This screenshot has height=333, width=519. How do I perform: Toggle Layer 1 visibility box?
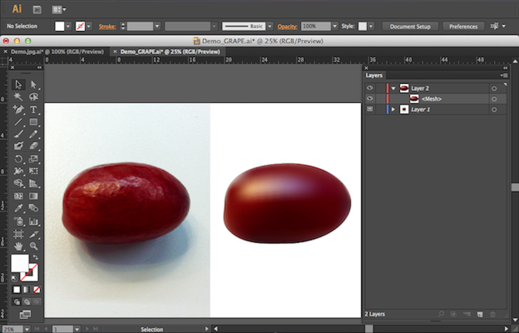coord(369,110)
